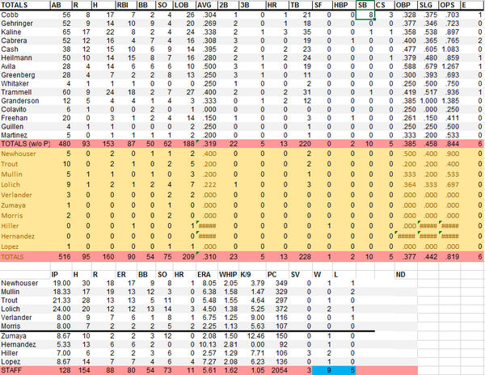This screenshot has width=485, height=375.
Task: Select the 2054 staff pitch count
Action: click(277, 370)
